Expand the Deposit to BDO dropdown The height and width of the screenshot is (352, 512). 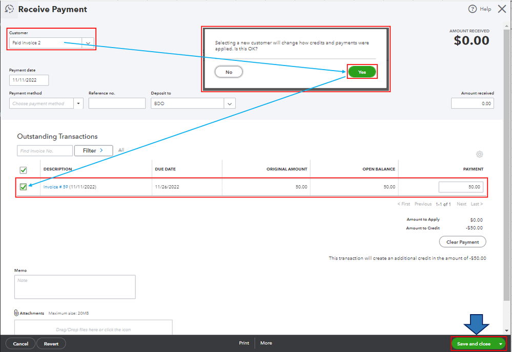point(230,104)
